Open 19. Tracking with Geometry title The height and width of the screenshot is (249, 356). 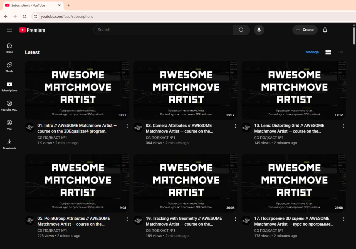(184, 221)
